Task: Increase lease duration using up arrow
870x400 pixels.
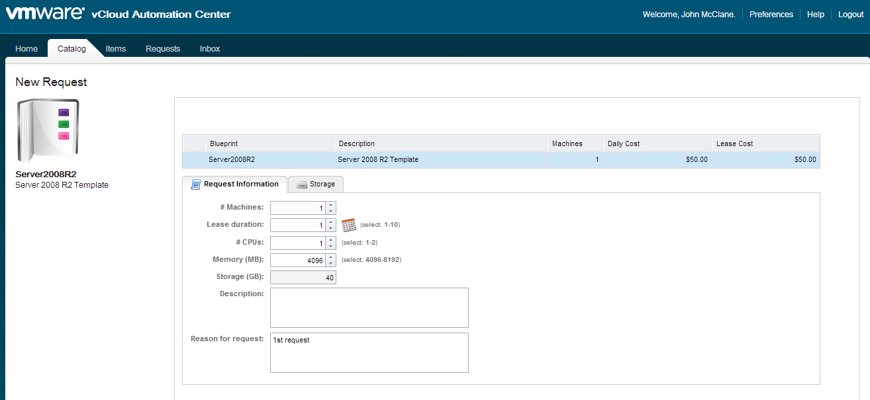Action: [331, 221]
